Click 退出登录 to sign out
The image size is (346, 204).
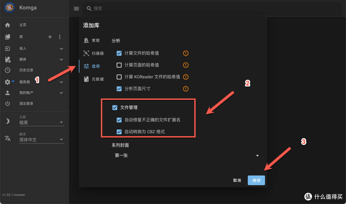(26, 103)
